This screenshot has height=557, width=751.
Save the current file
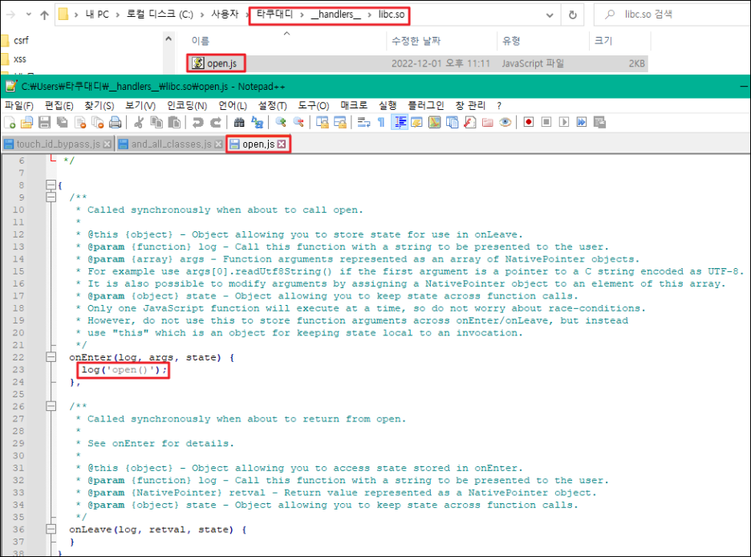tap(45, 123)
